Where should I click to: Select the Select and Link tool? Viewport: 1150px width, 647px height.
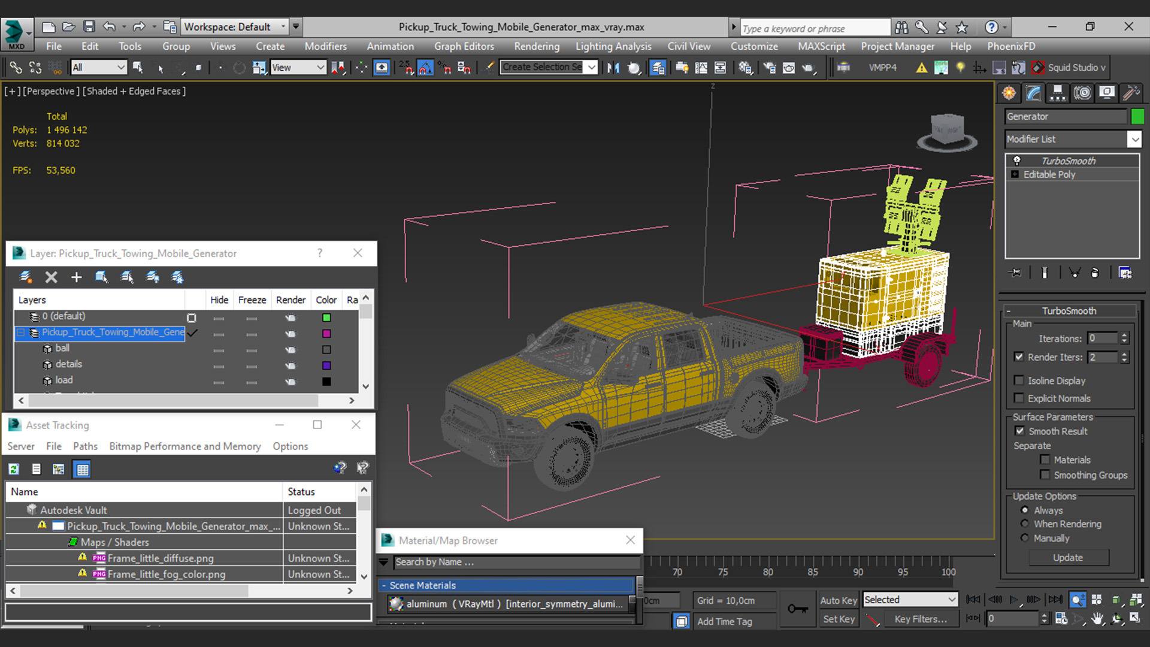(16, 68)
